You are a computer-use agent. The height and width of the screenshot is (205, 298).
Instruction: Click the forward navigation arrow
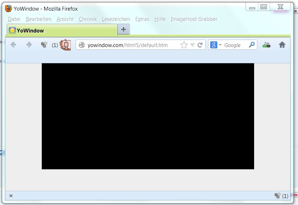tap(29, 45)
